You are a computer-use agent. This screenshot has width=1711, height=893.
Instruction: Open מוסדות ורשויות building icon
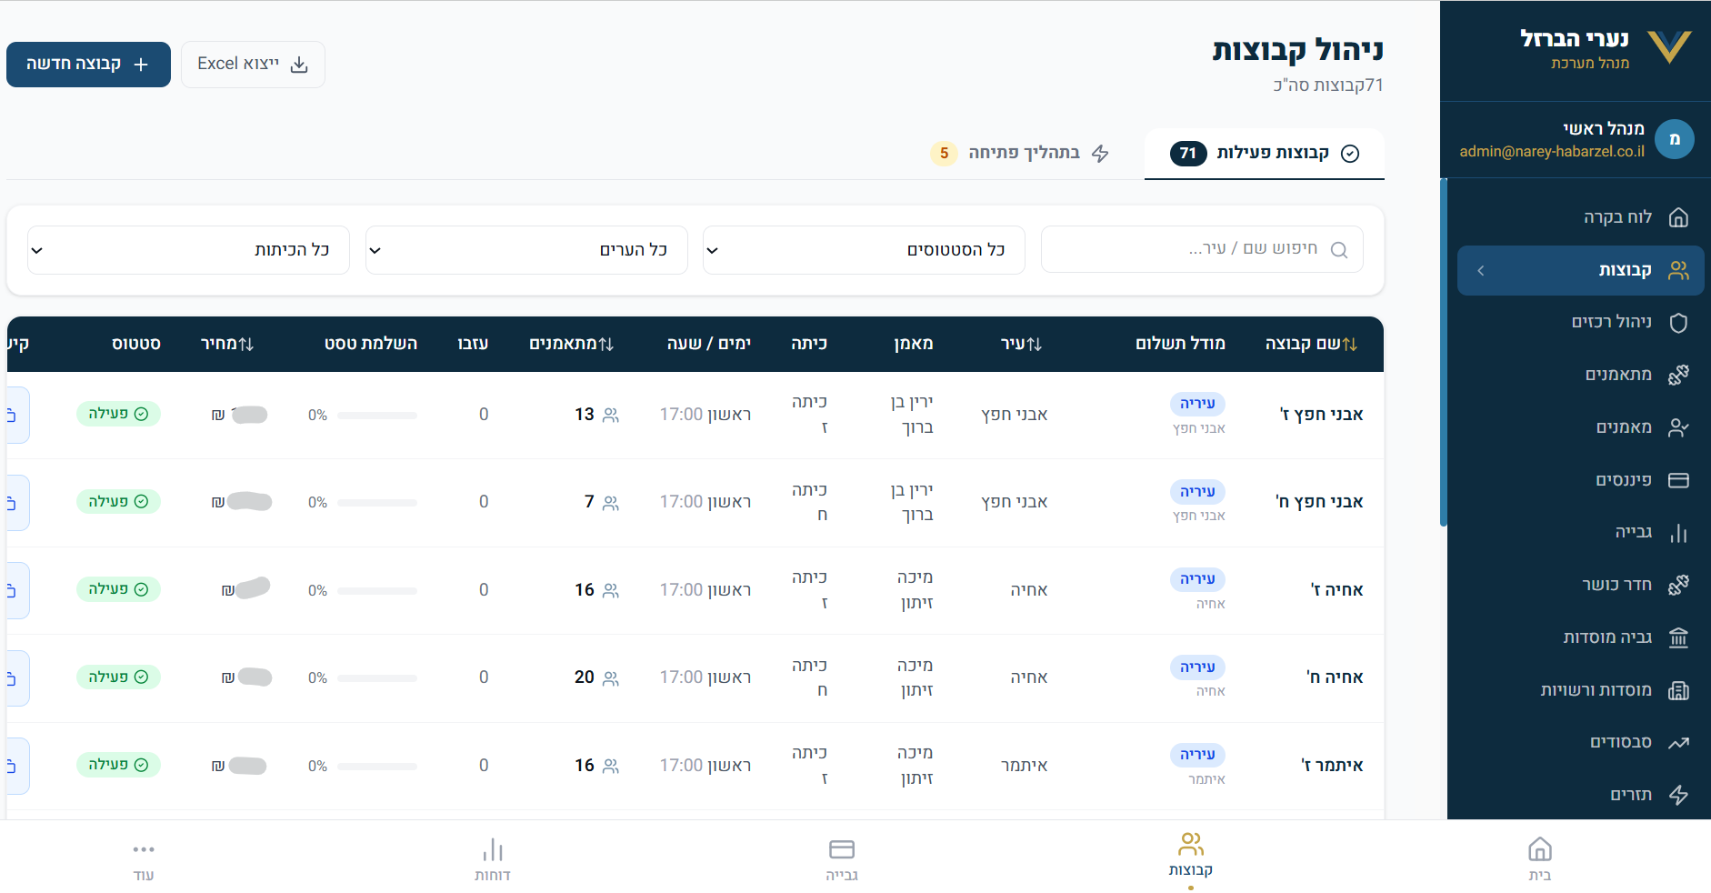(x=1678, y=690)
